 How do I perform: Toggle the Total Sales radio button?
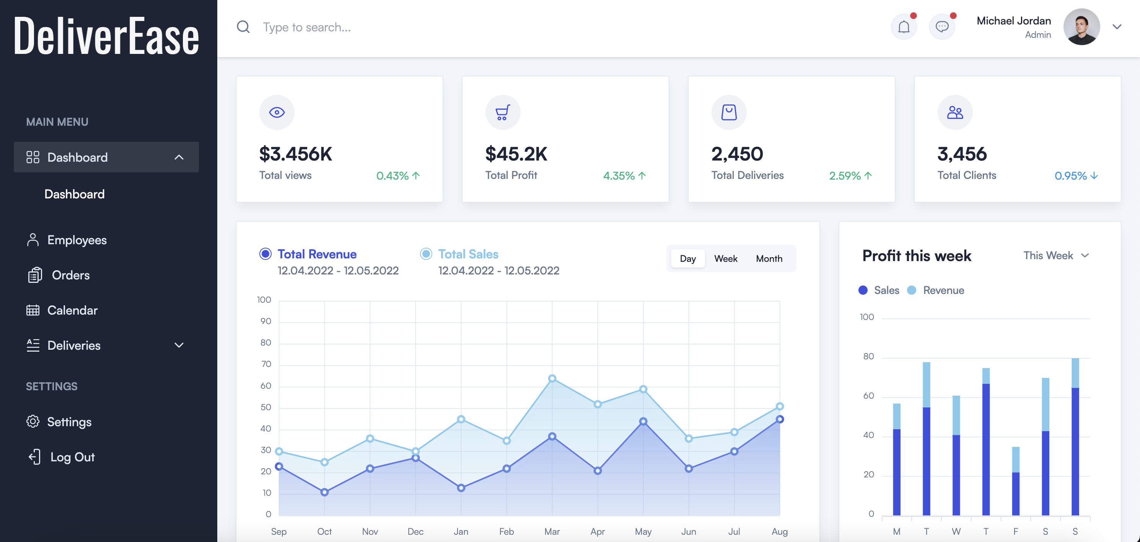(x=426, y=254)
